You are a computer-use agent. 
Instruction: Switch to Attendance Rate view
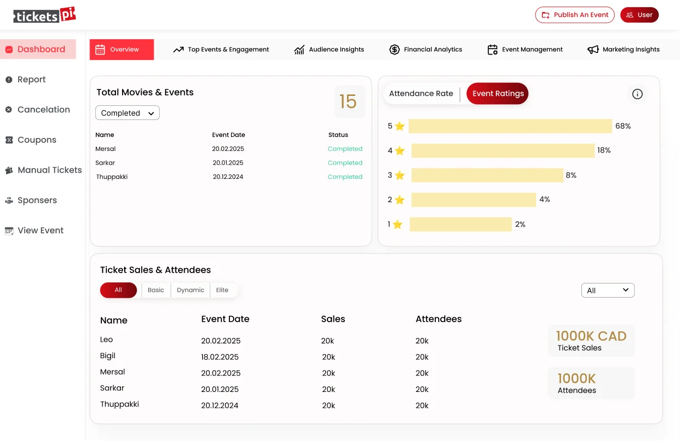click(x=421, y=94)
